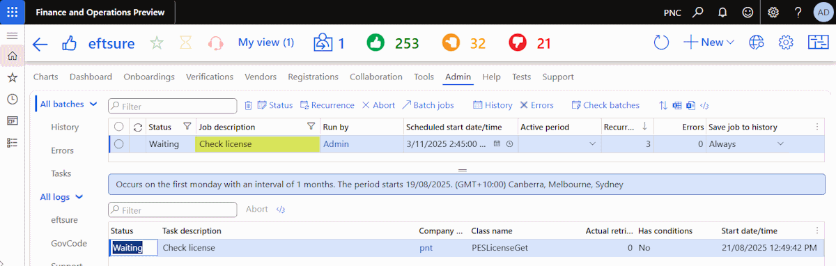Open Recent clock icon in the sidebar
This screenshot has width=836, height=266.
12,99
